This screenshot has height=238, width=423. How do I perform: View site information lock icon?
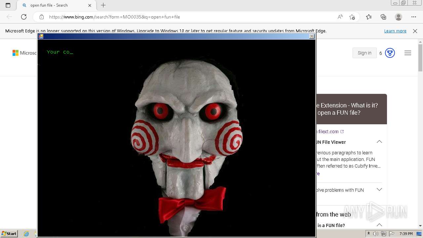tap(42, 17)
